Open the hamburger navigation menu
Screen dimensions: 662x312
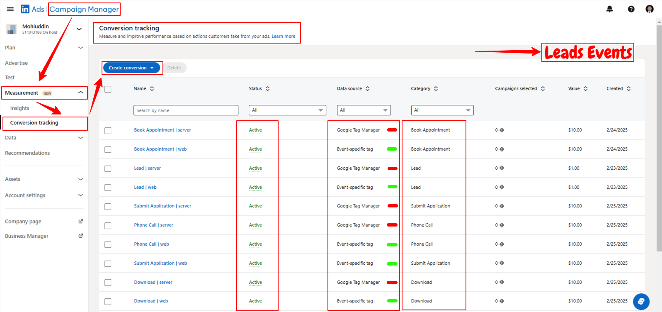point(10,9)
